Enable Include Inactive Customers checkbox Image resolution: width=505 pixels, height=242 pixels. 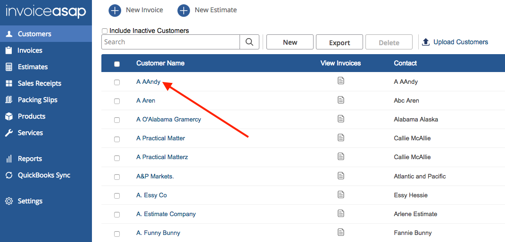click(105, 31)
